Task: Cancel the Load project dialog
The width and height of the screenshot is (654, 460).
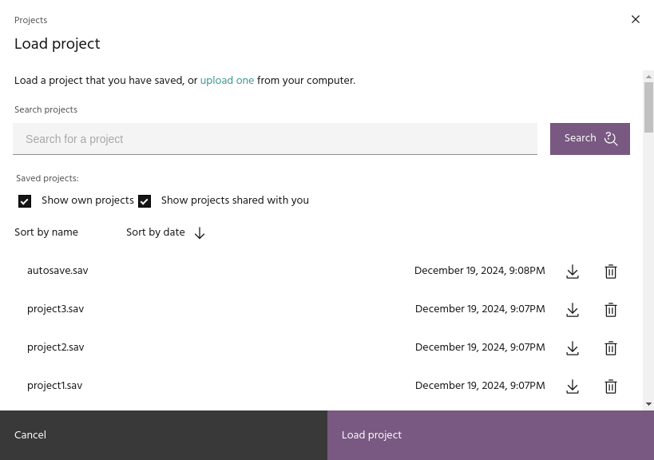Action: tap(163, 435)
